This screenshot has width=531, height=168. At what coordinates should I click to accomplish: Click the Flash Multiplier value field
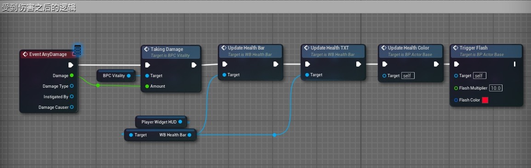(496, 88)
